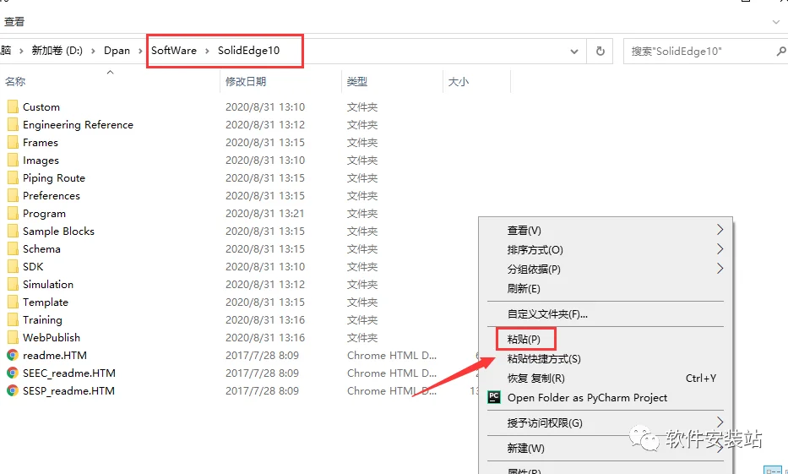Click the WebPublish folder name
This screenshot has width=788, height=474.
click(52, 338)
